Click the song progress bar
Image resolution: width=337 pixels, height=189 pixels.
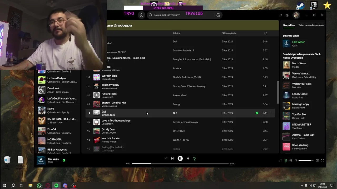click(x=180, y=164)
